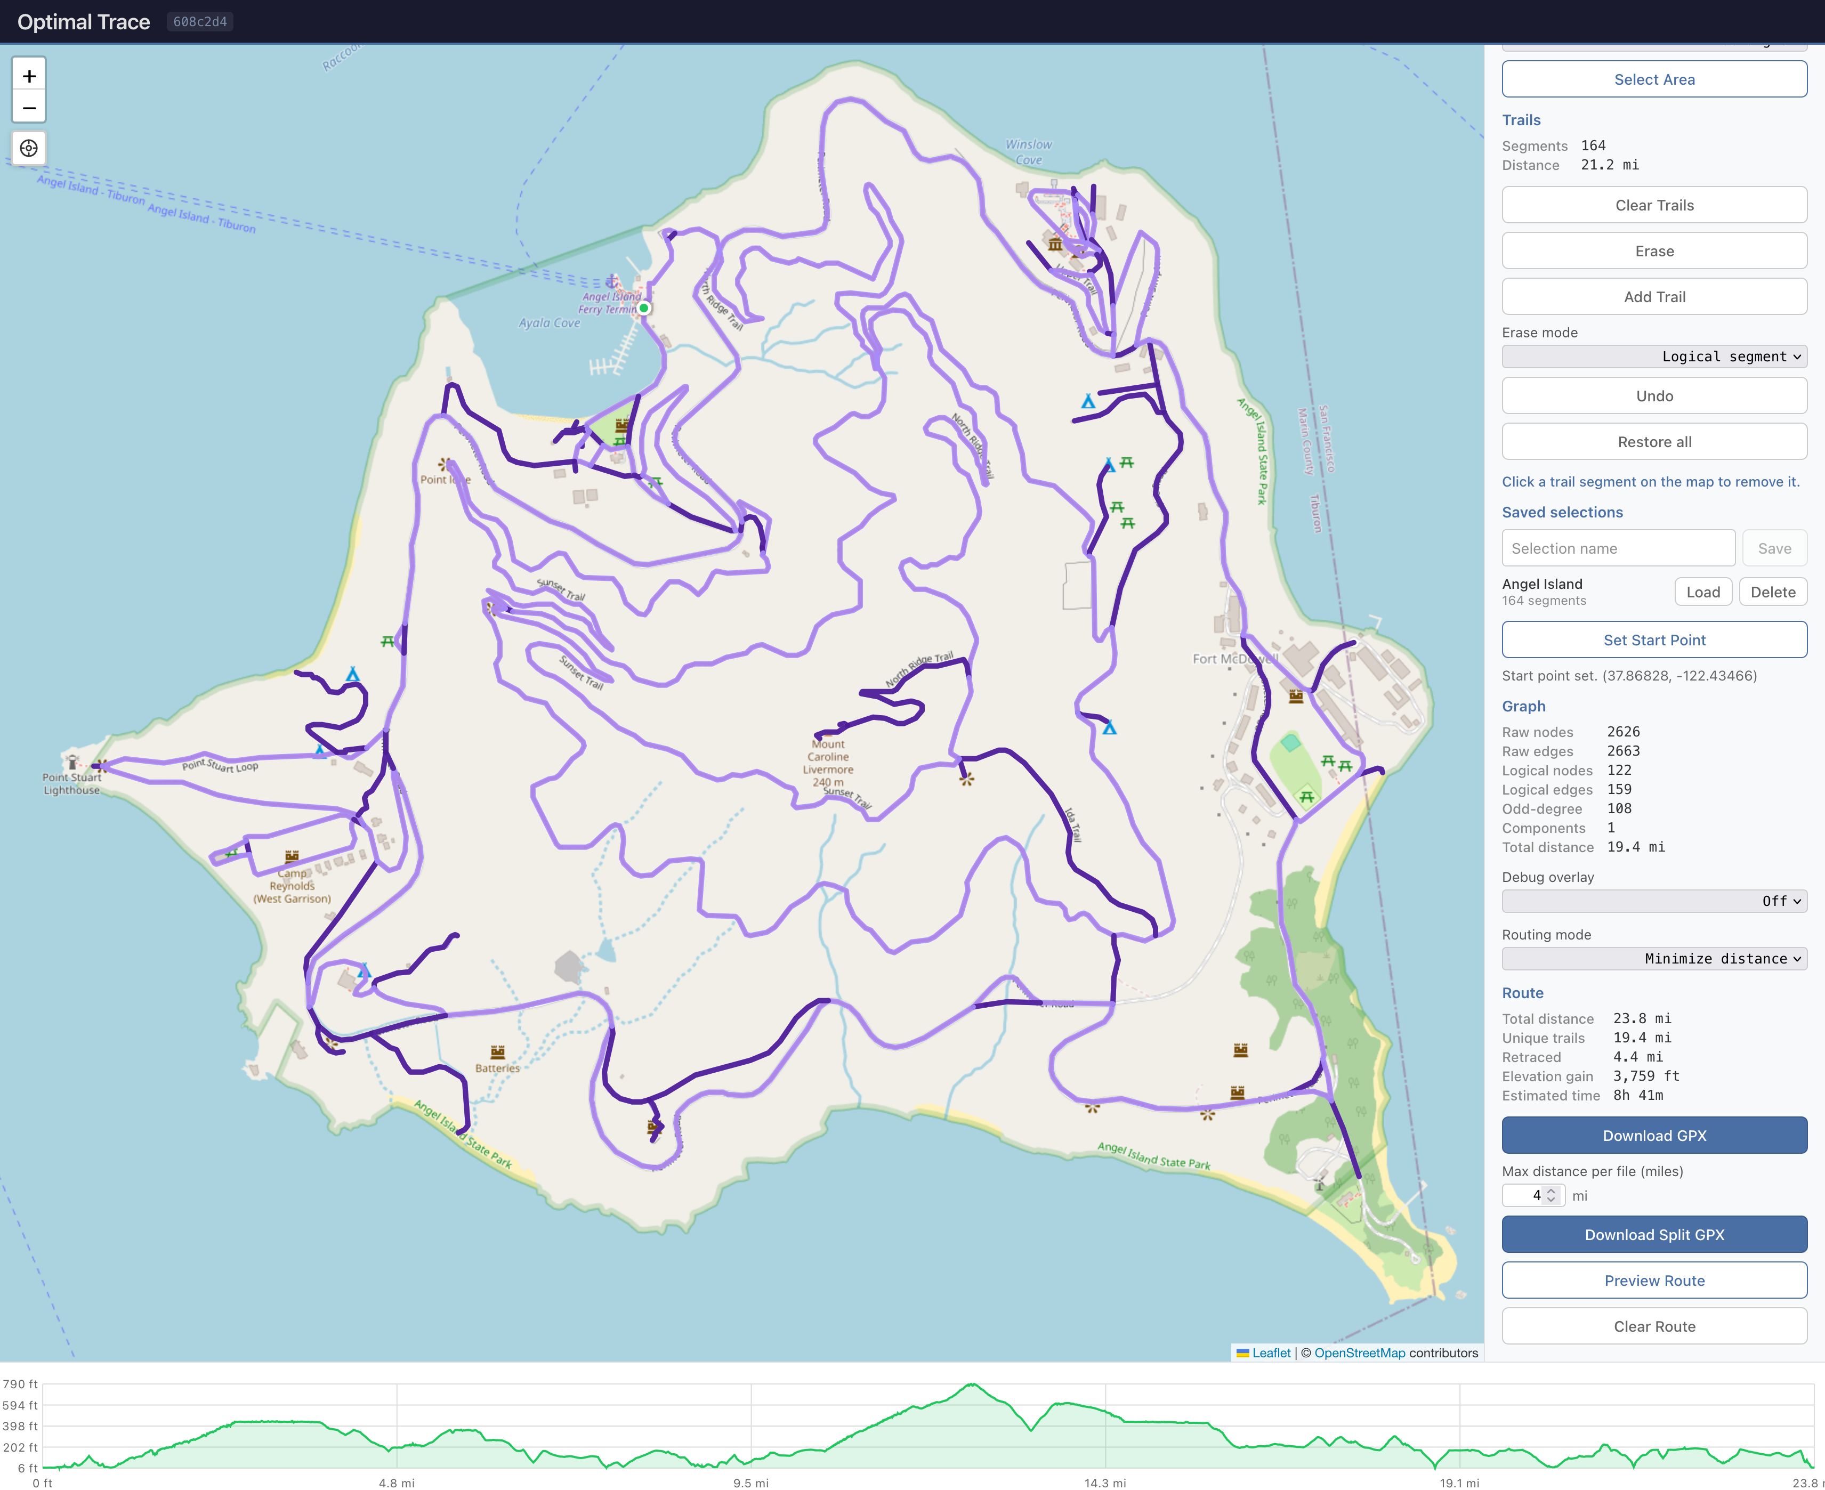Click the Preview Route button
This screenshot has width=1825, height=1490.
click(1653, 1281)
